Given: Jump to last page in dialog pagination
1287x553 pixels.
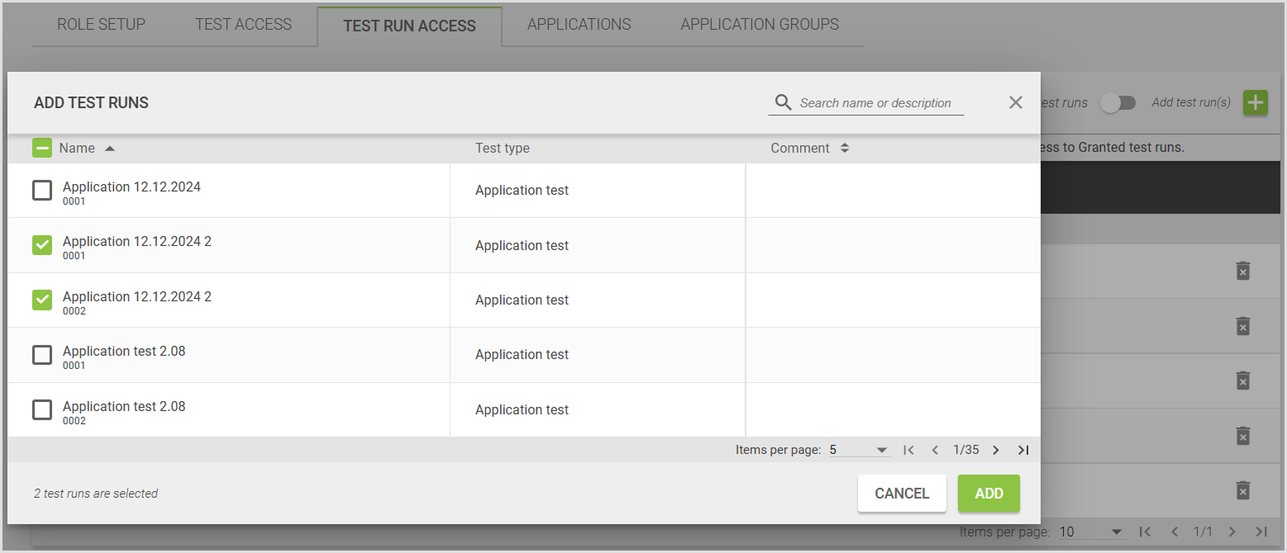Looking at the screenshot, I should 1023,450.
